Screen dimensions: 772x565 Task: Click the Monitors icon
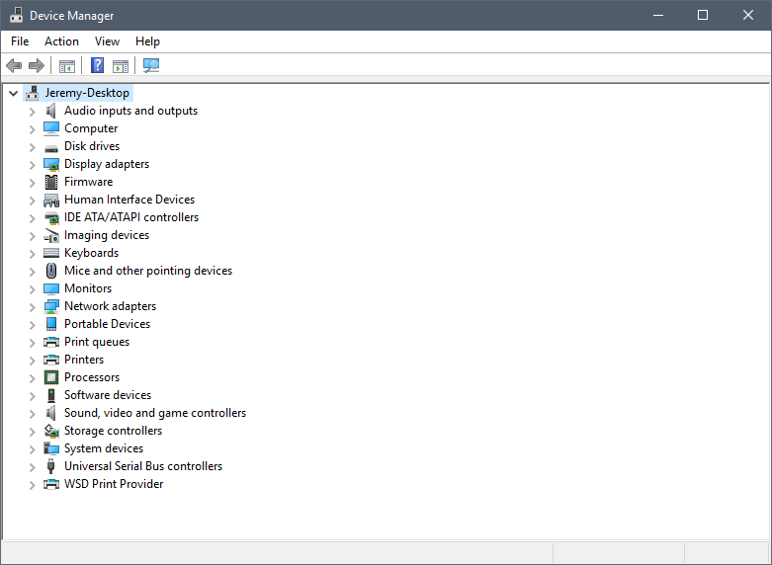(51, 288)
